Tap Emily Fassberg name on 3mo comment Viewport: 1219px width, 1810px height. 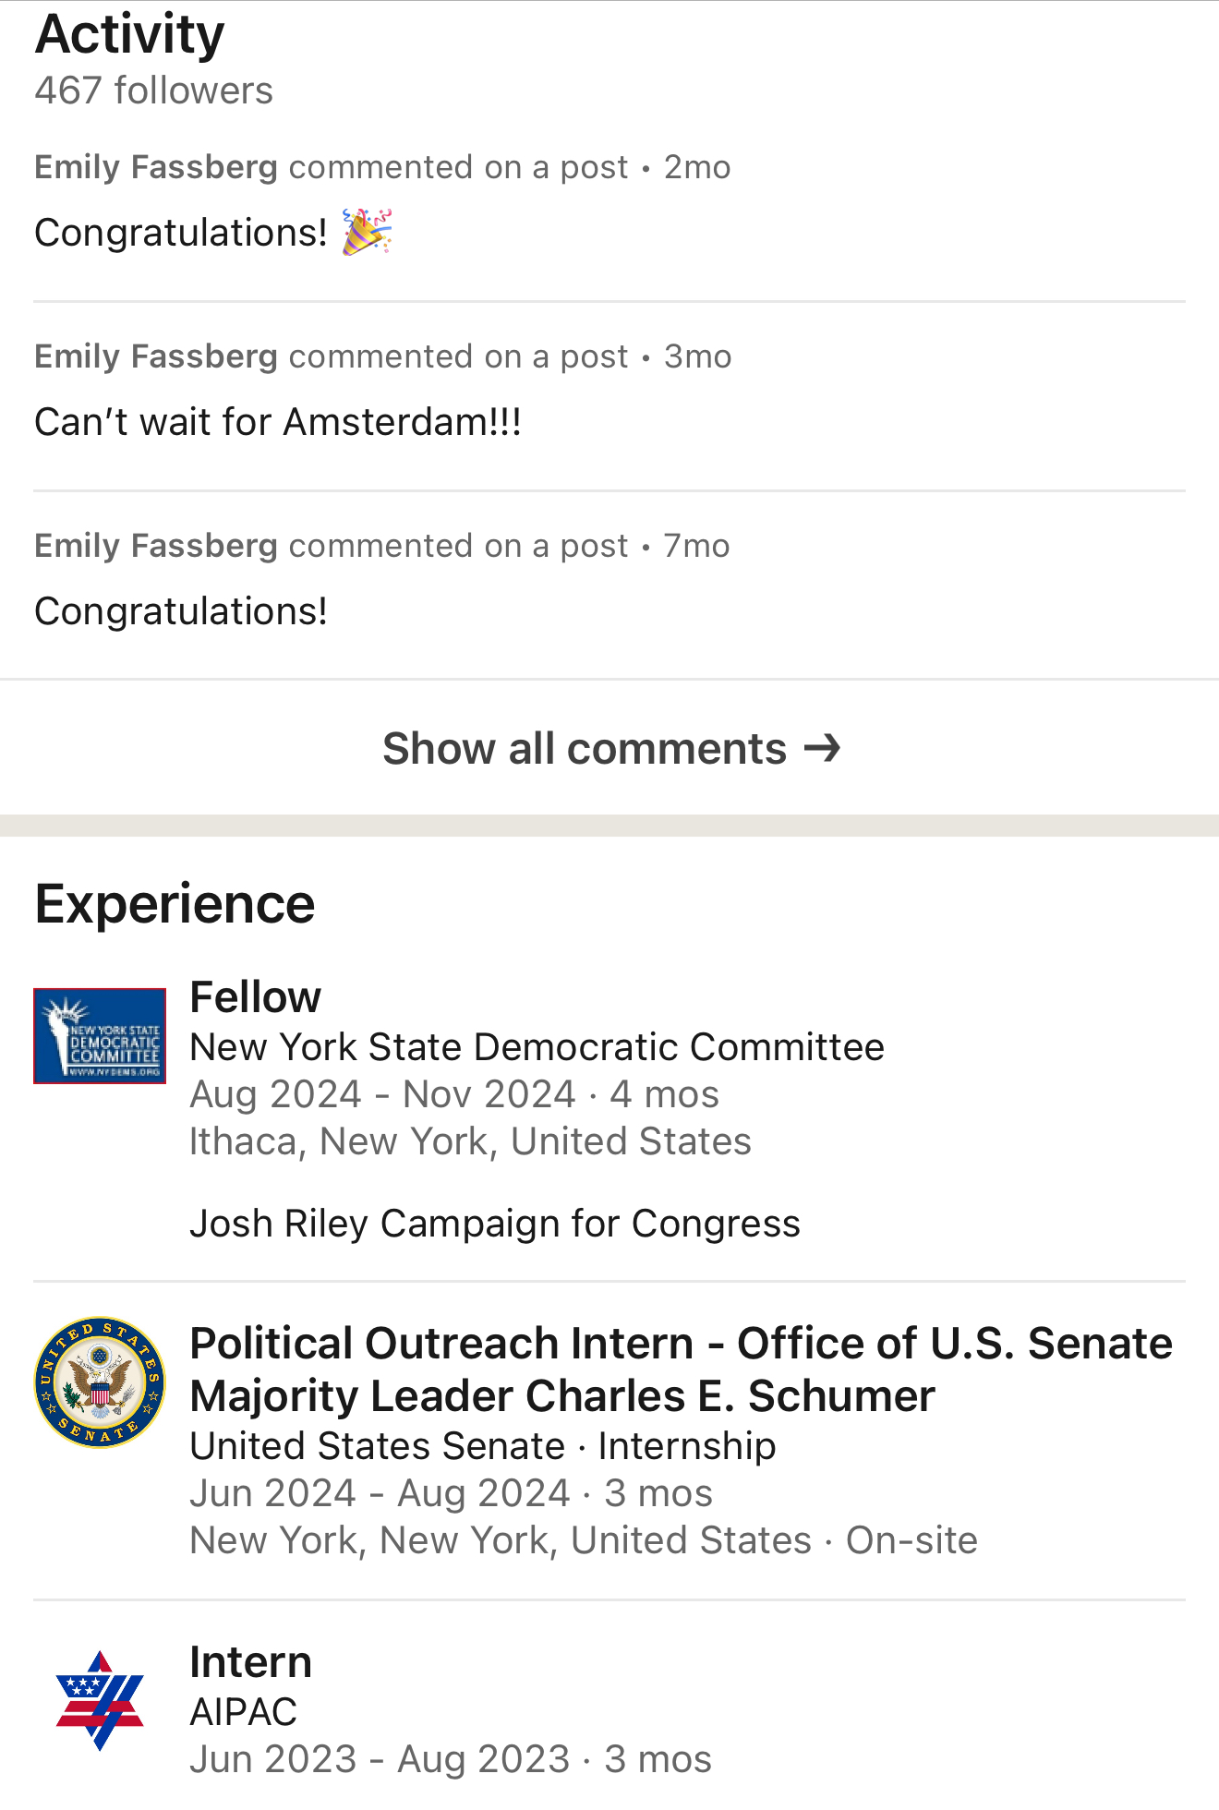point(156,356)
